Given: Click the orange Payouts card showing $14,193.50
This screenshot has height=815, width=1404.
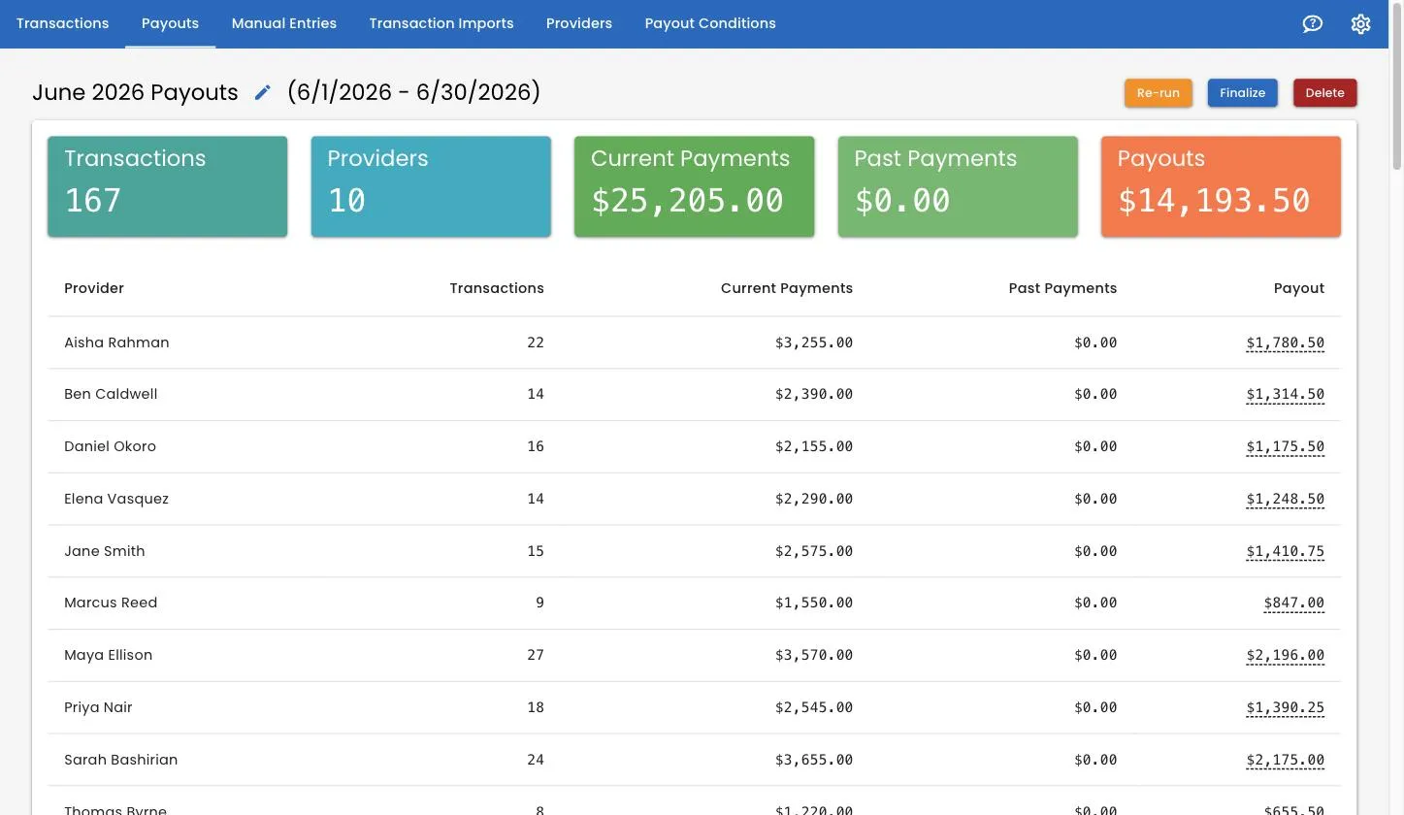Looking at the screenshot, I should pyautogui.click(x=1221, y=186).
